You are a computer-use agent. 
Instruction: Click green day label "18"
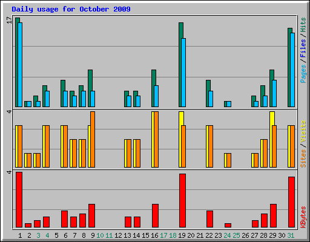pos(173,235)
